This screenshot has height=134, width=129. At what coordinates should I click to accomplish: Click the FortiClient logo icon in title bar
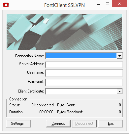pos(6,5)
